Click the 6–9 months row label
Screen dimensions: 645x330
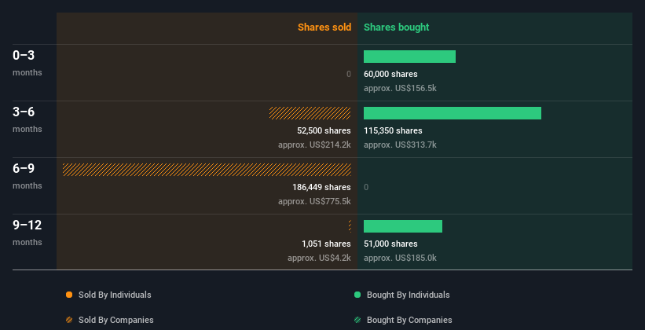point(27,176)
